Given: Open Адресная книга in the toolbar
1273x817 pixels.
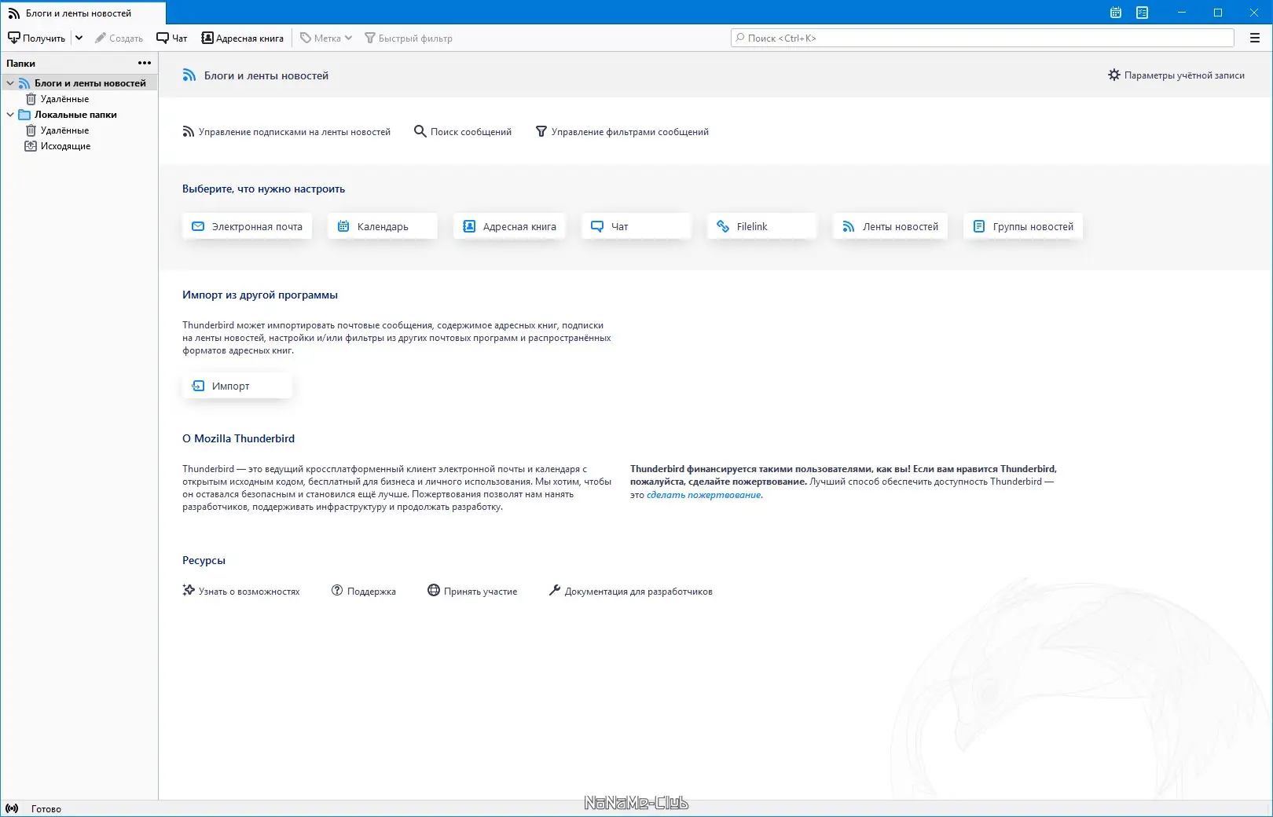Looking at the screenshot, I should [x=243, y=38].
